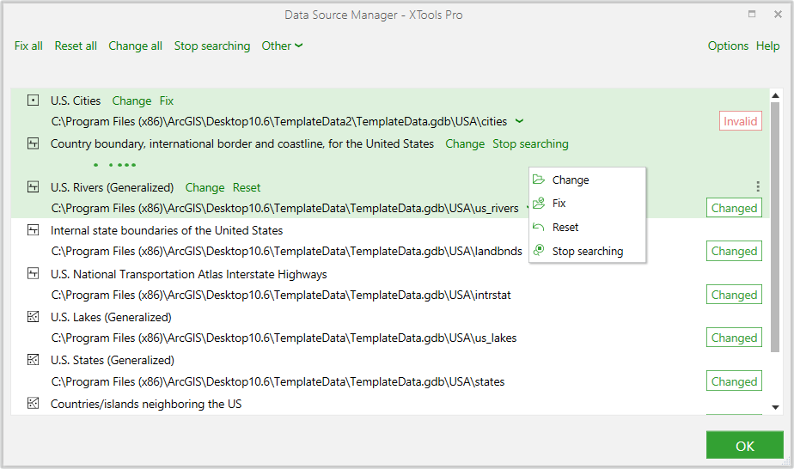
Task: Click the line icon beside Internal state boundaries
Action: coord(33,230)
